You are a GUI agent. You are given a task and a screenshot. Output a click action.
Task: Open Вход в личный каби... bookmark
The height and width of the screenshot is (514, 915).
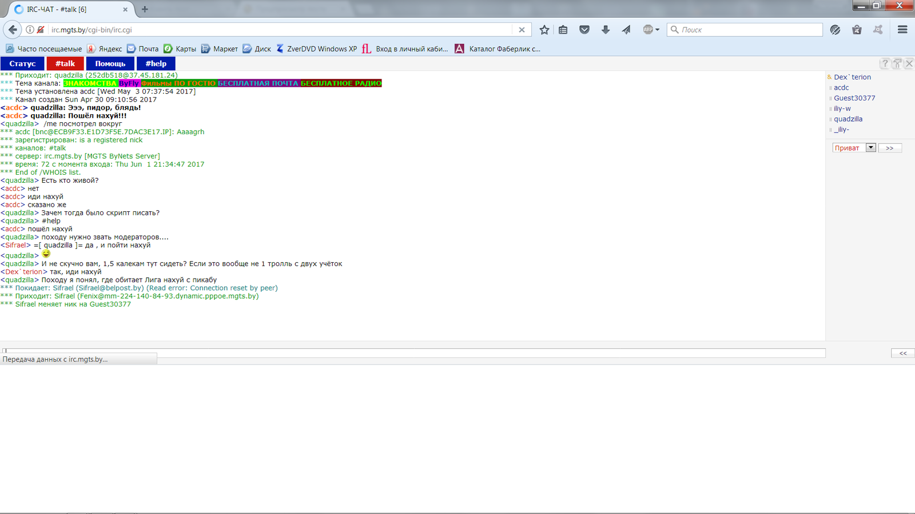[x=405, y=49]
